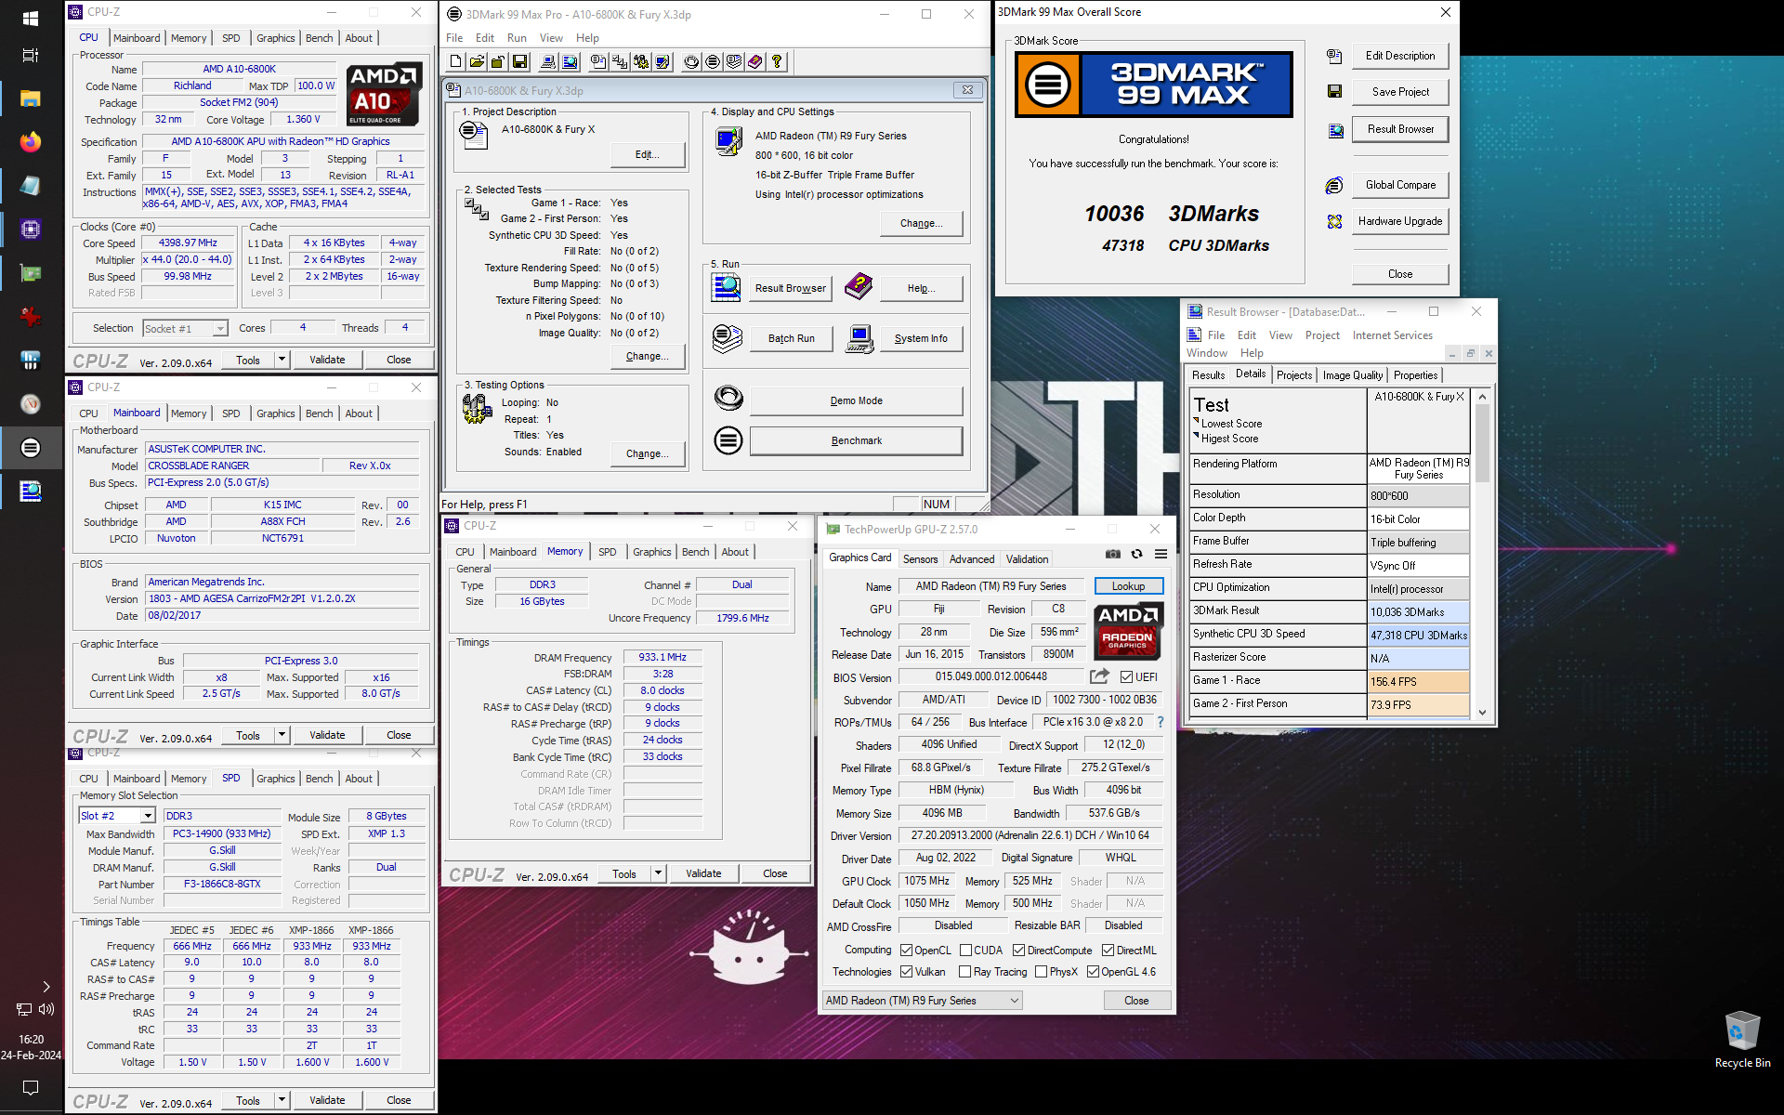This screenshot has height=1115, width=1784.
Task: Toggle the PhysX checkbox
Action: (1041, 972)
